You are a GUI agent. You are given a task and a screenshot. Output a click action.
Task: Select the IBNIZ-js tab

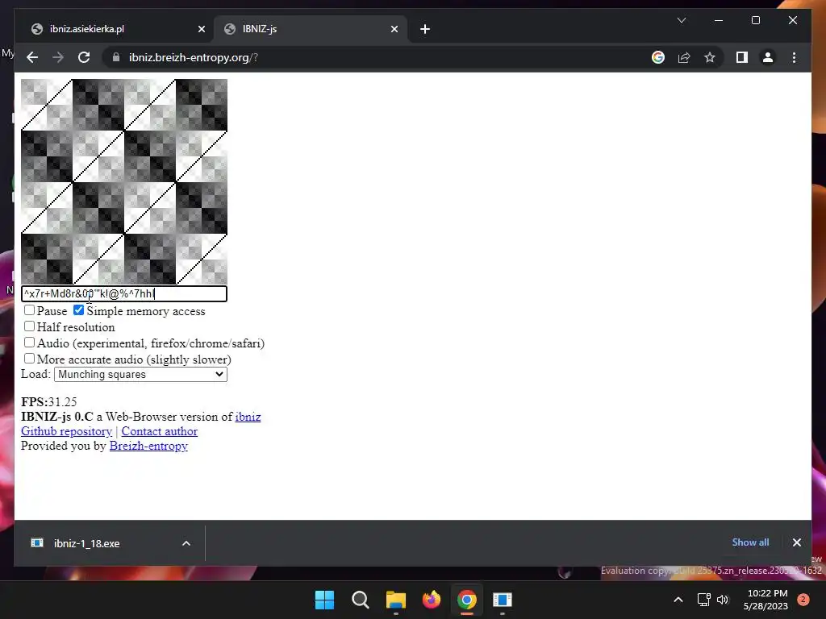click(311, 29)
